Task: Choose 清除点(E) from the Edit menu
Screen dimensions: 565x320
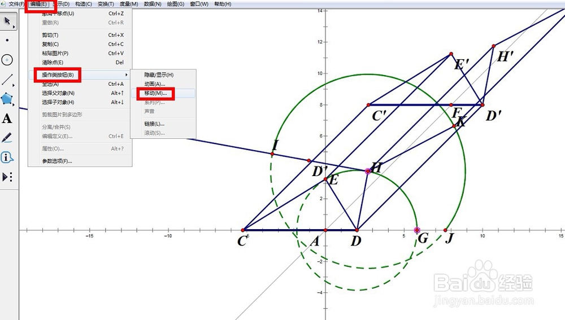Action: coord(80,62)
